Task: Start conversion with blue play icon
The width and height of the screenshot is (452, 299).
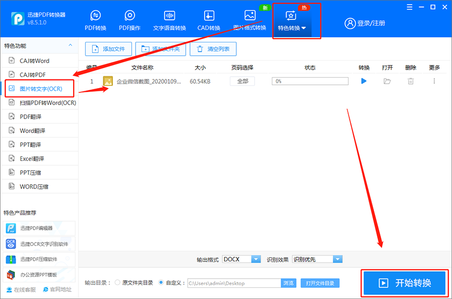Action: [364, 81]
